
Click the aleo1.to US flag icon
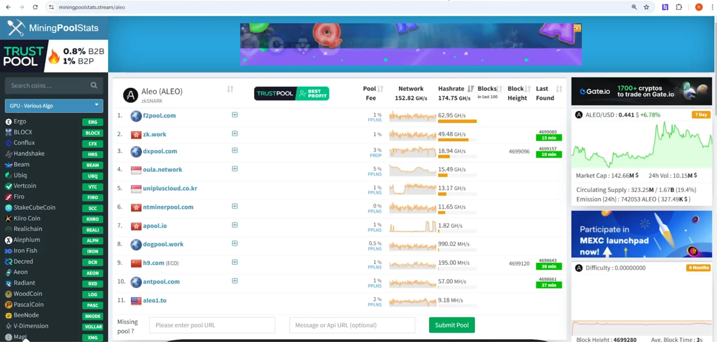136,301
